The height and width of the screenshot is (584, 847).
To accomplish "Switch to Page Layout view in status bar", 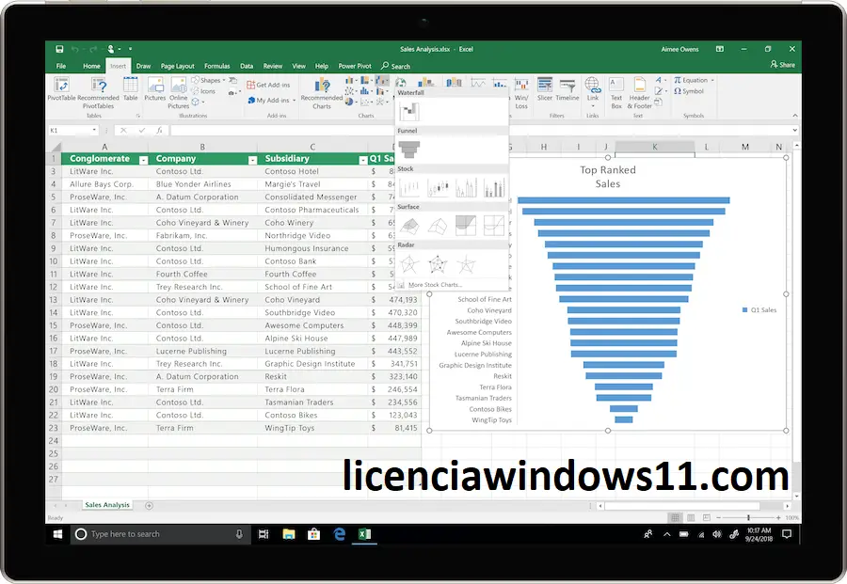I will 691,517.
